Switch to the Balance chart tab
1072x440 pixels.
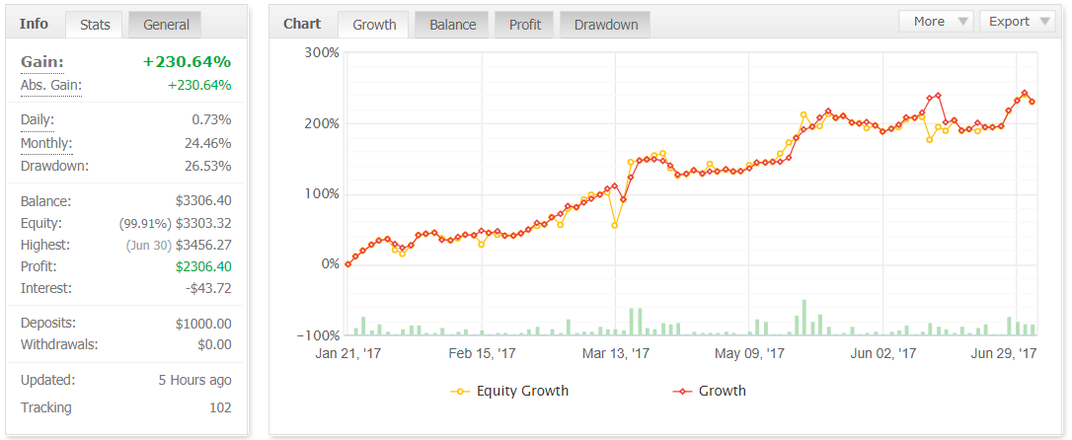[453, 25]
